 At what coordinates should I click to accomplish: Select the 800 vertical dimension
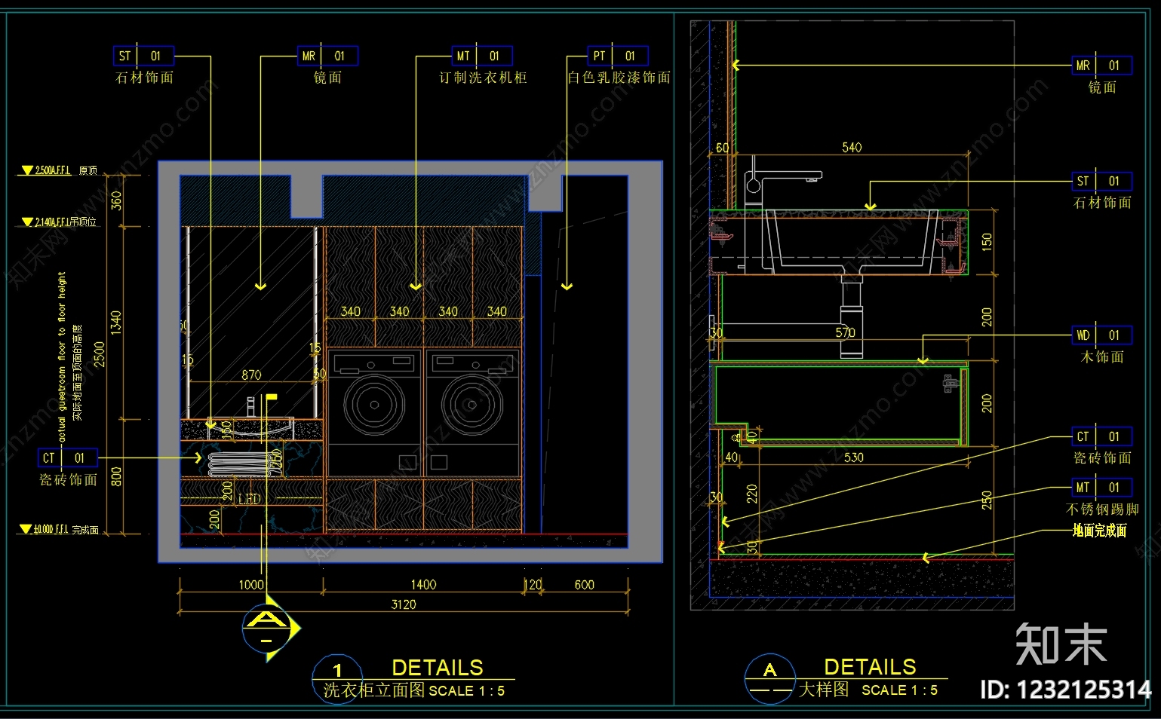coord(116,476)
